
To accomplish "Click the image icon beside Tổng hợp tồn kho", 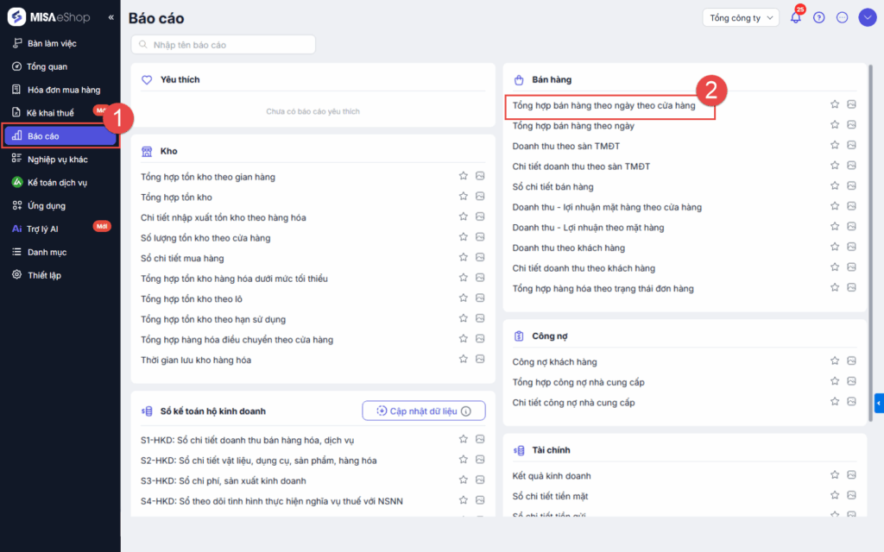I will 480,197.
